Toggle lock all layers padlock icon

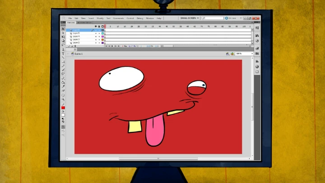pyautogui.click(x=99, y=26)
